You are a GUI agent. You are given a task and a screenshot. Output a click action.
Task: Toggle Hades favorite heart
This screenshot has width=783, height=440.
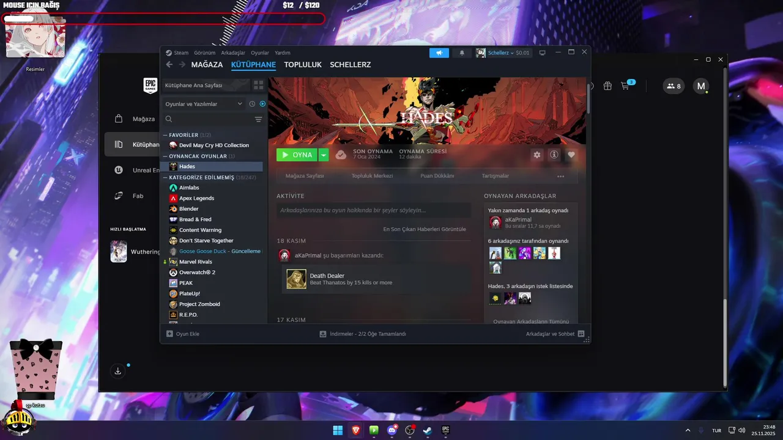point(571,155)
